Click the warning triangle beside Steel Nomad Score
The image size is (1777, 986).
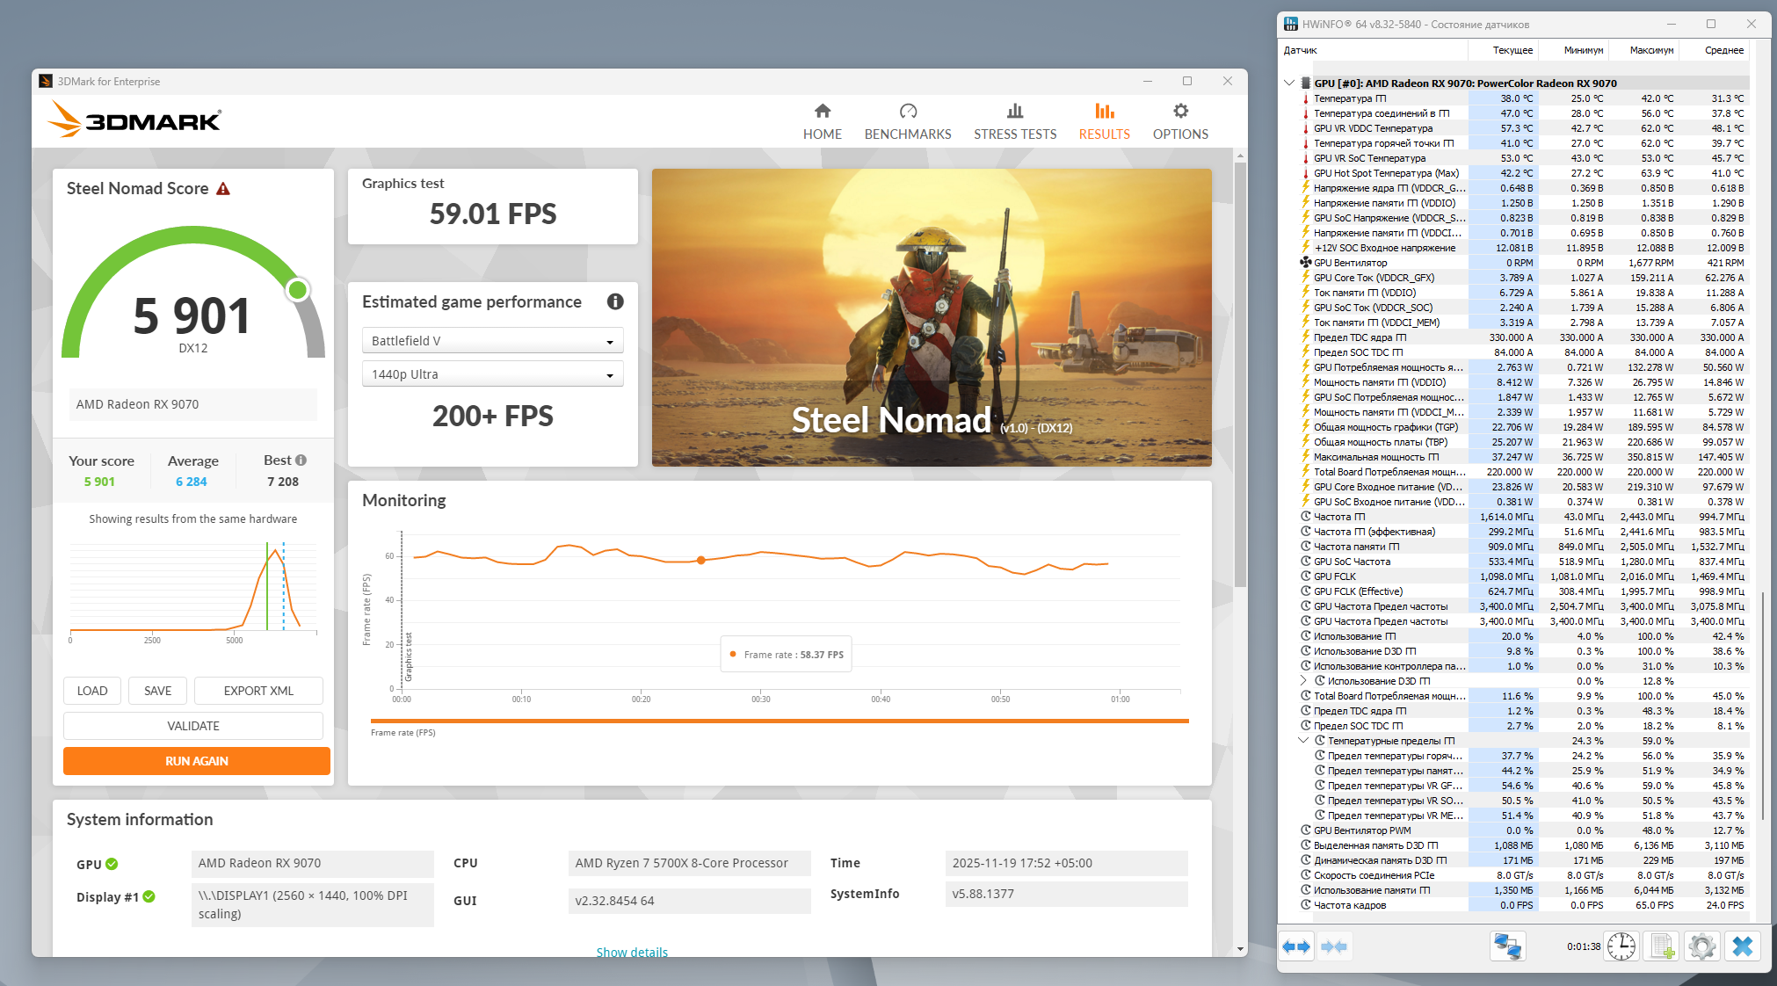point(223,189)
